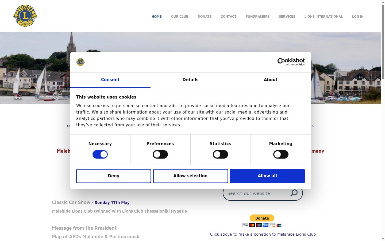Enable the Statistics cookies switch
The height and width of the screenshot is (241, 385).
220,155
